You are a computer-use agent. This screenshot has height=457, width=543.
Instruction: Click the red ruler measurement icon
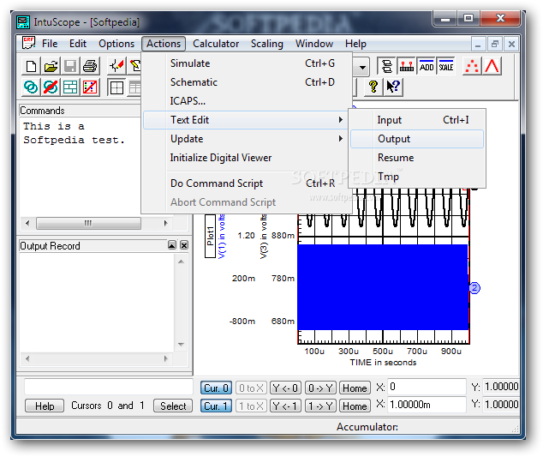click(x=407, y=66)
